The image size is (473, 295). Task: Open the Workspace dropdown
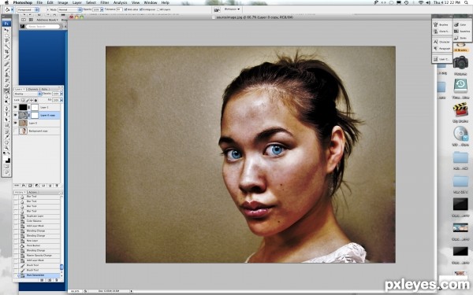[x=232, y=9]
